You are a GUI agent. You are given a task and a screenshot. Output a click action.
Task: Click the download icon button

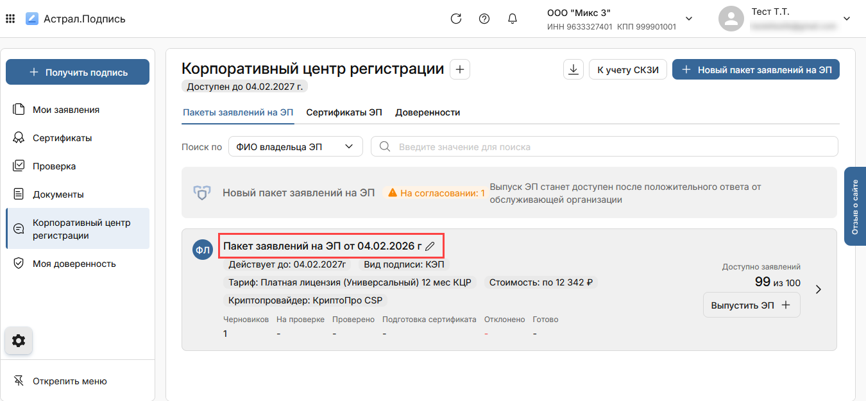point(573,70)
